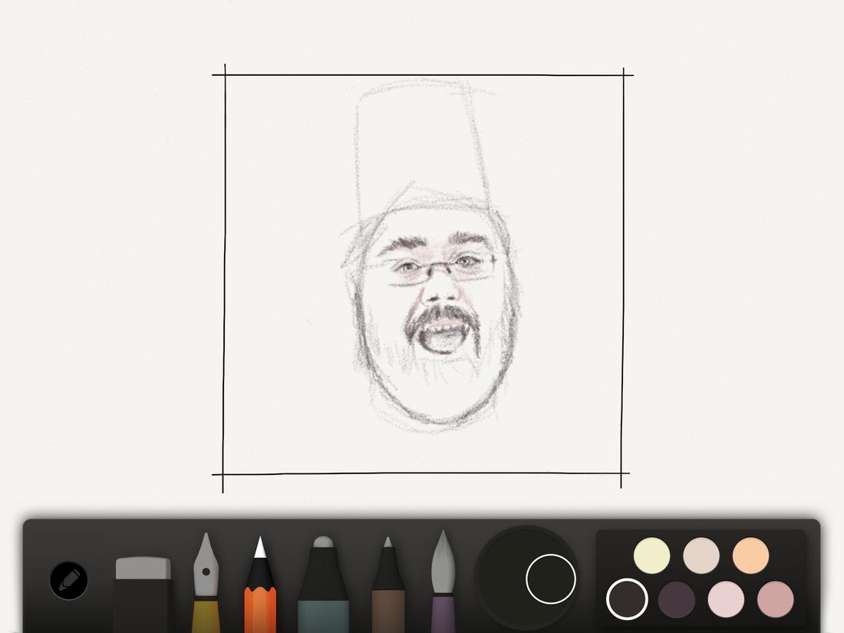Select the pale yellow color swatch
The height and width of the screenshot is (633, 844).
click(x=651, y=555)
